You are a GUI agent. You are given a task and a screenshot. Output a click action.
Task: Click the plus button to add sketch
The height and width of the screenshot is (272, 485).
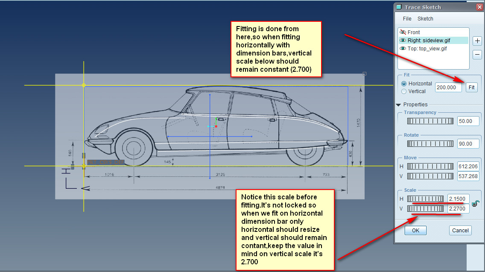coord(477,41)
